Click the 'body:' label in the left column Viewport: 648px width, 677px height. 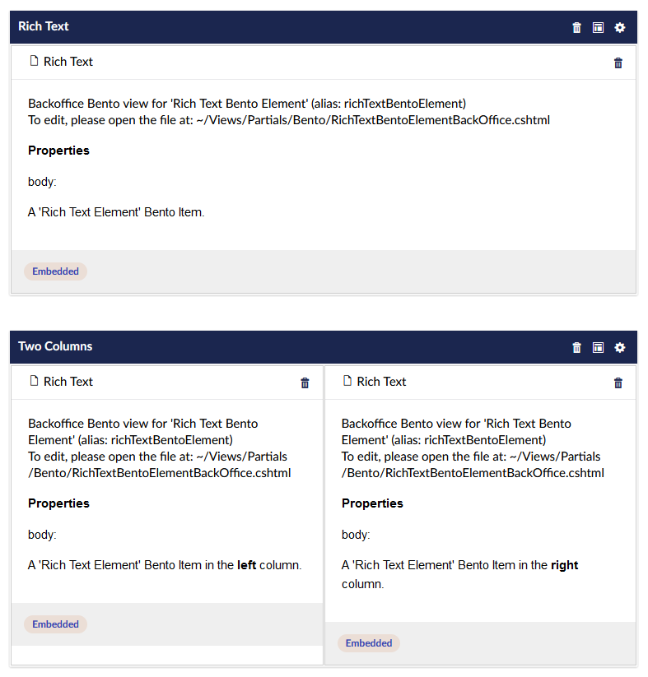(x=42, y=535)
